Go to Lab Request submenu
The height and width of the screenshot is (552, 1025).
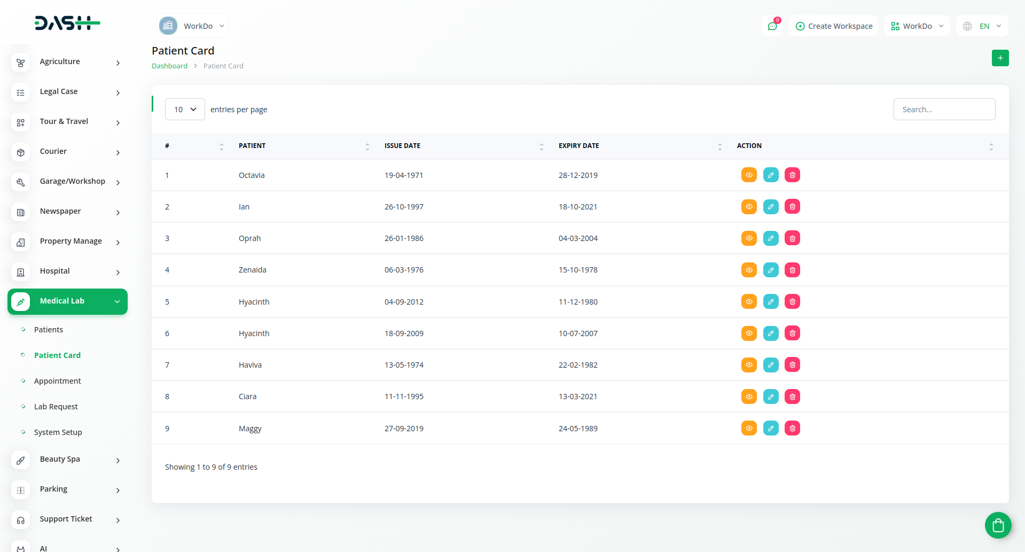(56, 407)
